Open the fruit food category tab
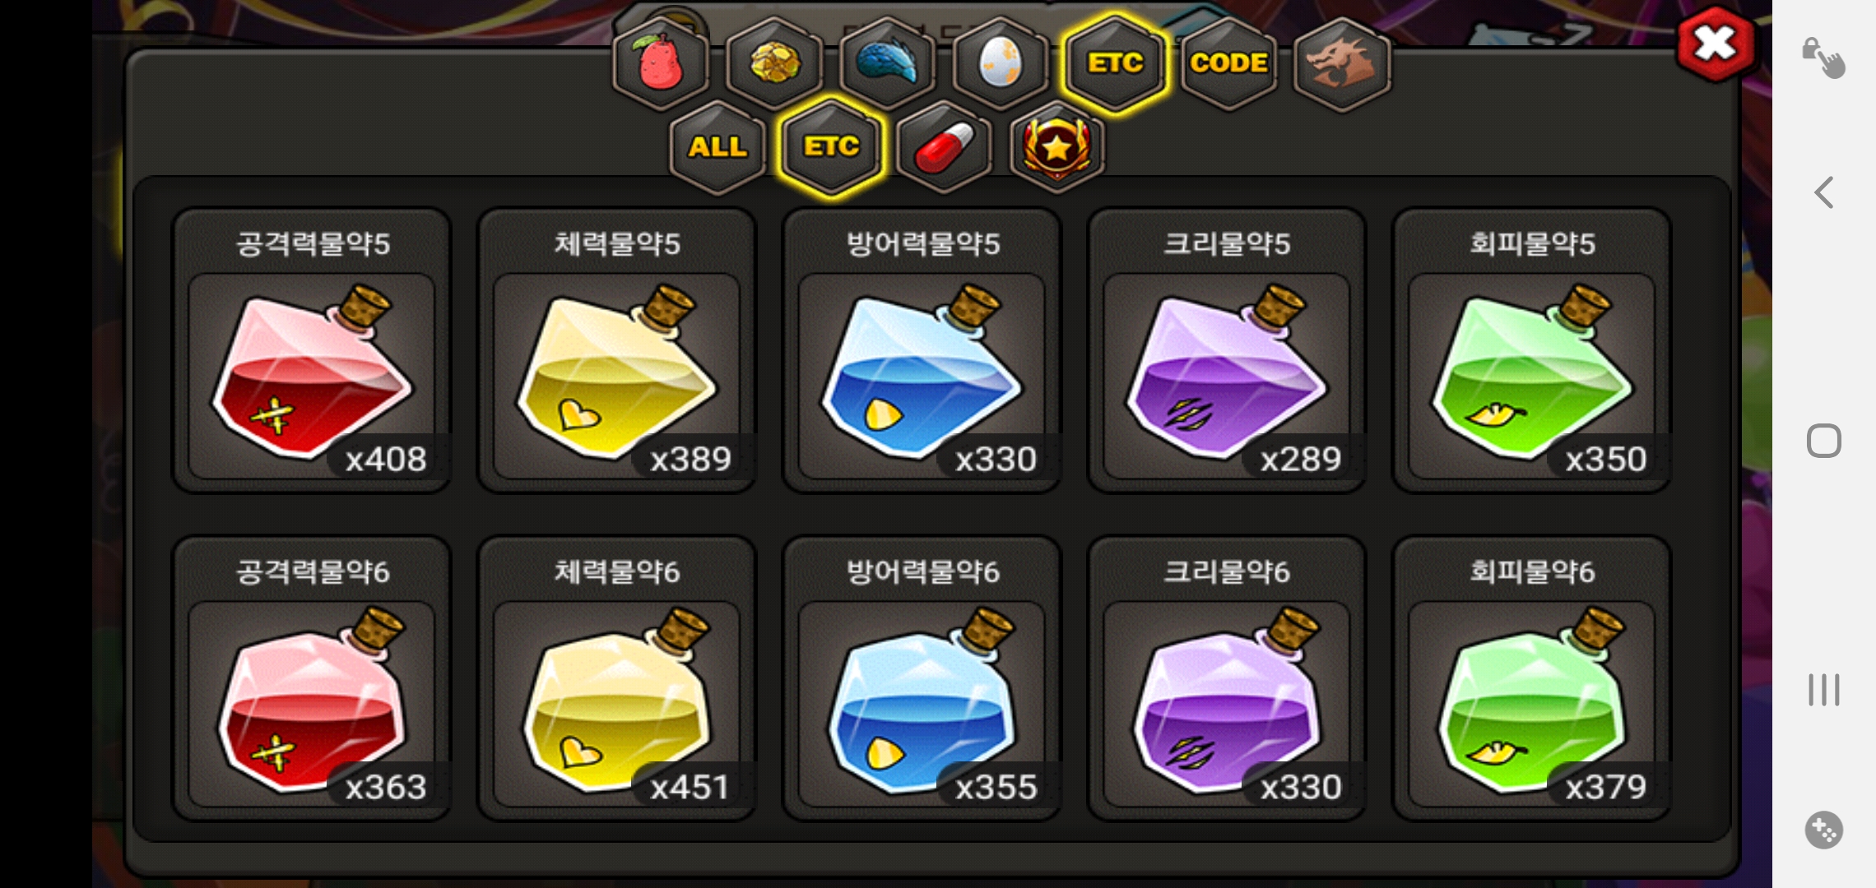 661,64
